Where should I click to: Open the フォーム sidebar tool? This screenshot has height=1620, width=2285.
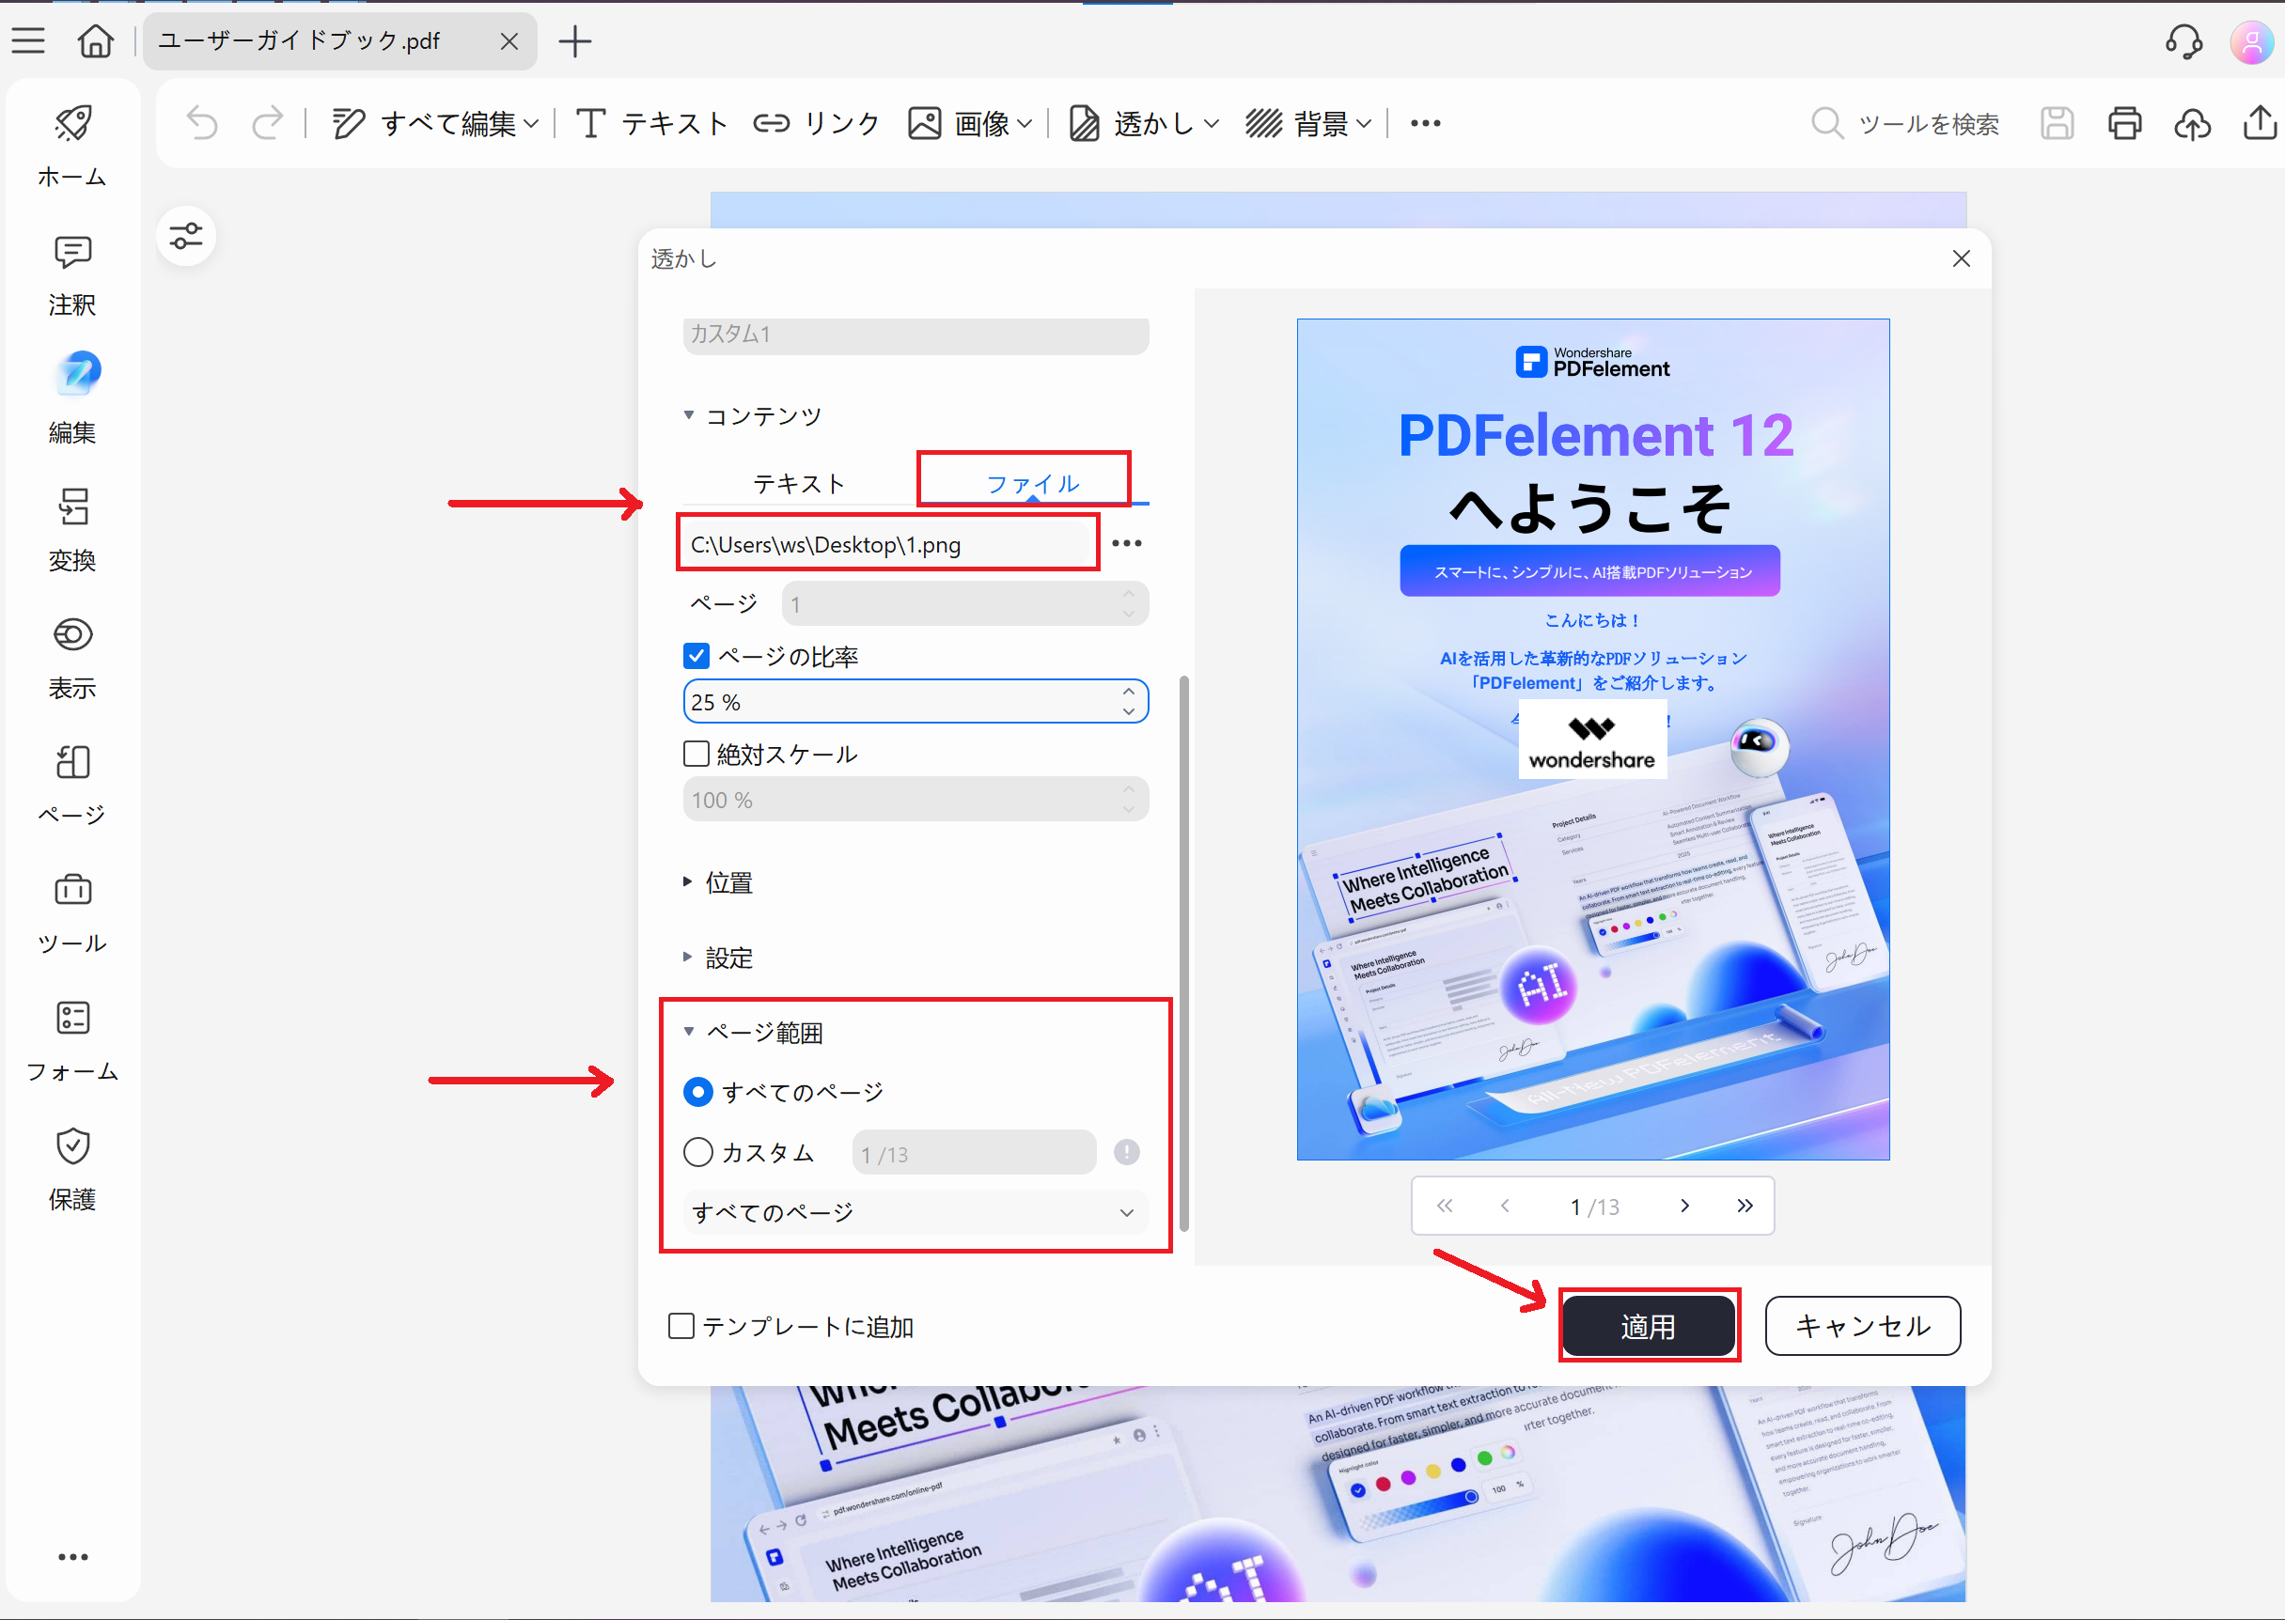click(x=72, y=1041)
